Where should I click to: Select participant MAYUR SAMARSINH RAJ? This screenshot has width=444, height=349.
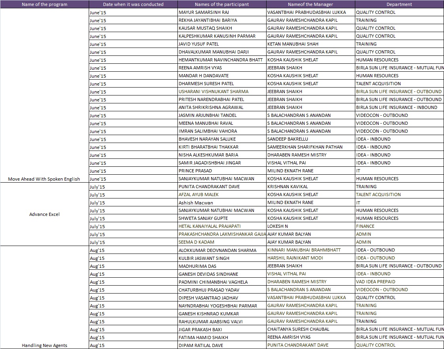tap(222, 12)
